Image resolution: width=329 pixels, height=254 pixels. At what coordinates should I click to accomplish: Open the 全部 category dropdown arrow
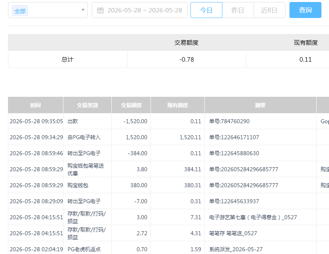83,10
